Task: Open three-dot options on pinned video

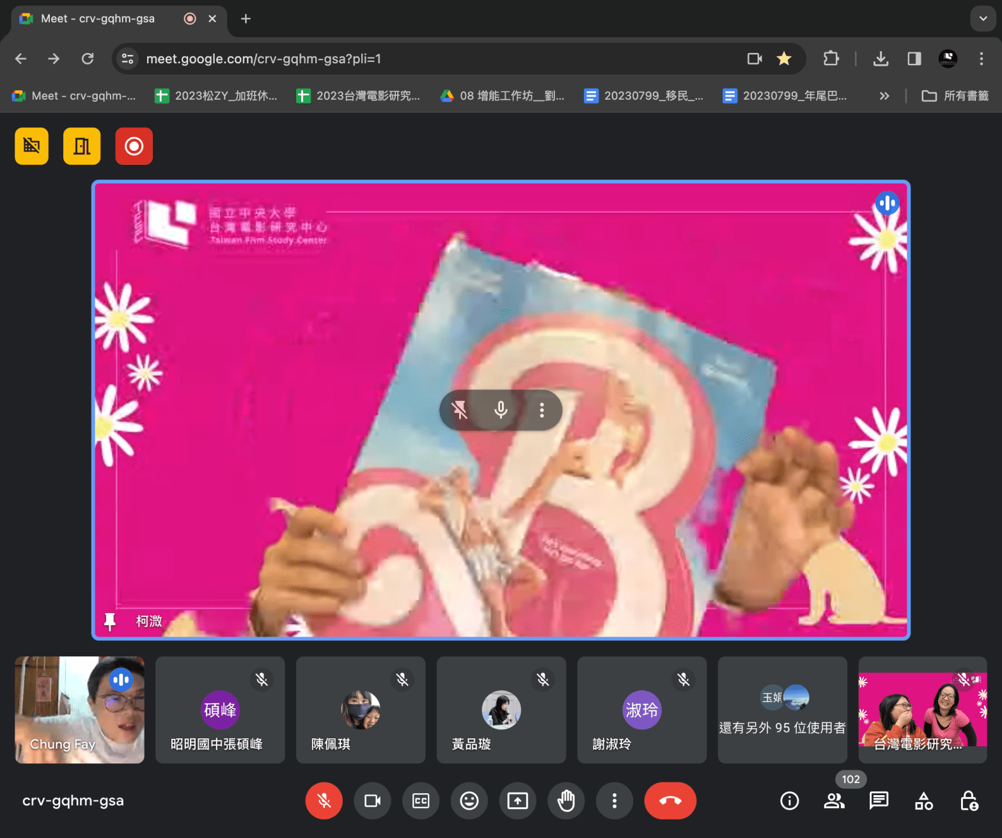Action: 542,410
